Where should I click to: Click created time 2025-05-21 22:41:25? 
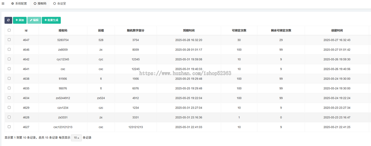pyautogui.click(x=337, y=127)
